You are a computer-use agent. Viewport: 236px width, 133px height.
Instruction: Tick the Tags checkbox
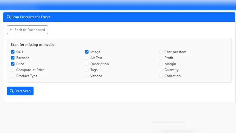click(87, 70)
